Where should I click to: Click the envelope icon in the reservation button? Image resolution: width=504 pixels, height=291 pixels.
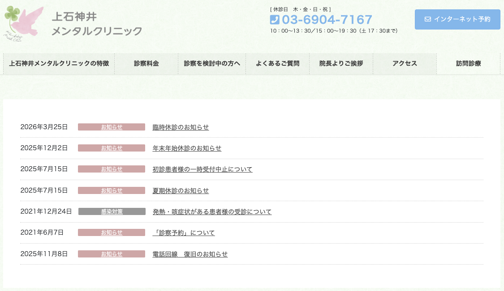click(427, 19)
